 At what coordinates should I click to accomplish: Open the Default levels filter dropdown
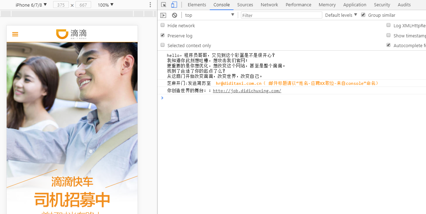(x=340, y=15)
